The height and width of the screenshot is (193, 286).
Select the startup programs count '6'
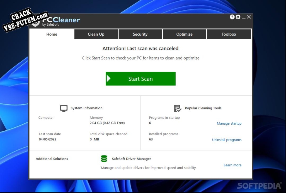(x=150, y=123)
